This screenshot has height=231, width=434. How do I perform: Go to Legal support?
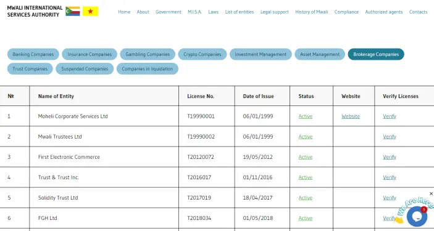275,12
